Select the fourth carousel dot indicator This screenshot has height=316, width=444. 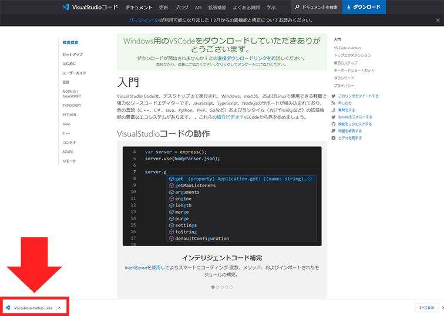pos(227,287)
